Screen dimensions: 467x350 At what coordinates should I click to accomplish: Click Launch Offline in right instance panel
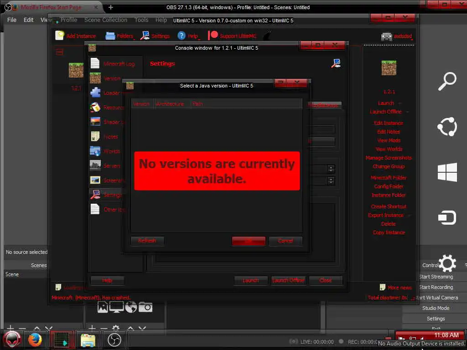coord(386,112)
